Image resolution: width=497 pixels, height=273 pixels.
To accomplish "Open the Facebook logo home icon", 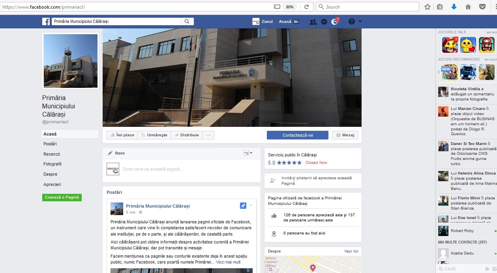I will point(46,22).
